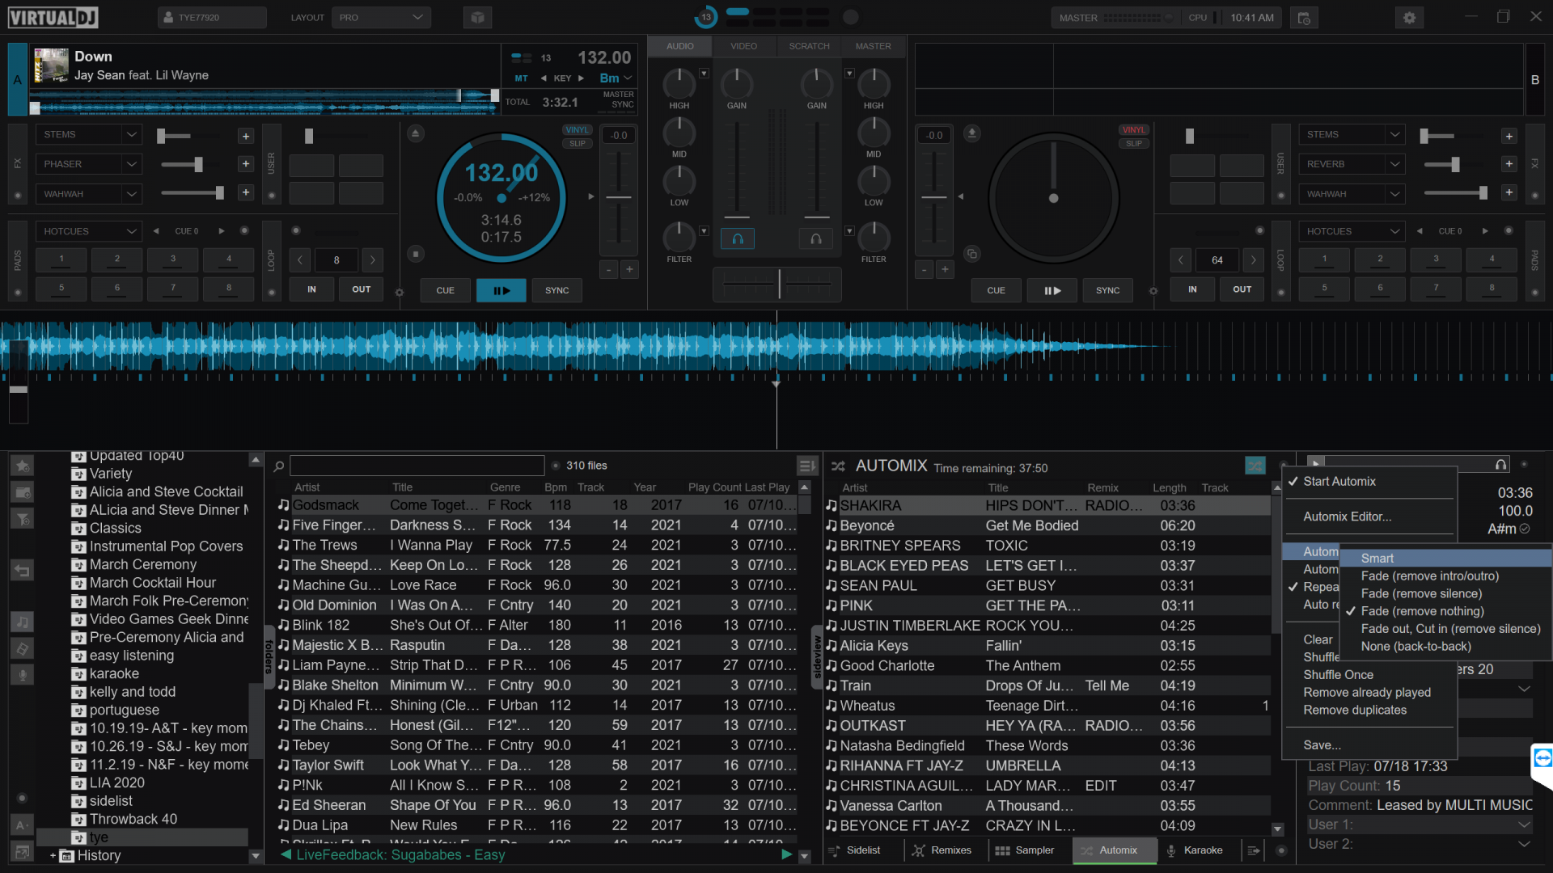Add REVERB effect plus button on right deck

(1509, 164)
